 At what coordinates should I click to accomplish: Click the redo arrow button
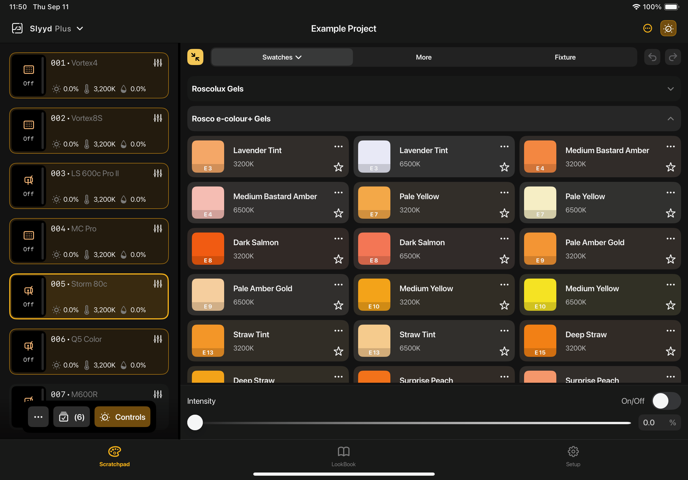[x=673, y=57]
